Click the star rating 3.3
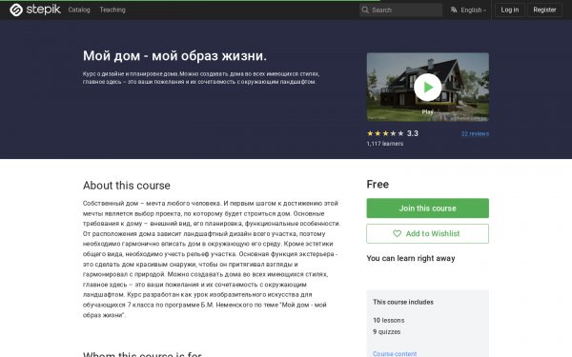572x357 pixels. [393, 133]
